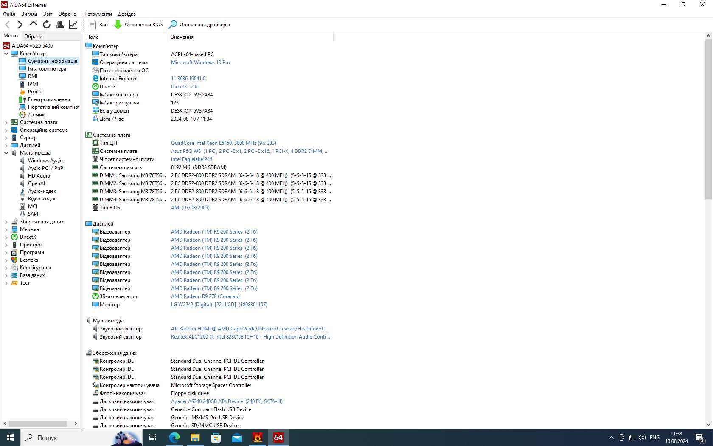713x446 pixels.
Task: Open QuadCore Intel Xeon E5450 link
Action: click(223, 143)
